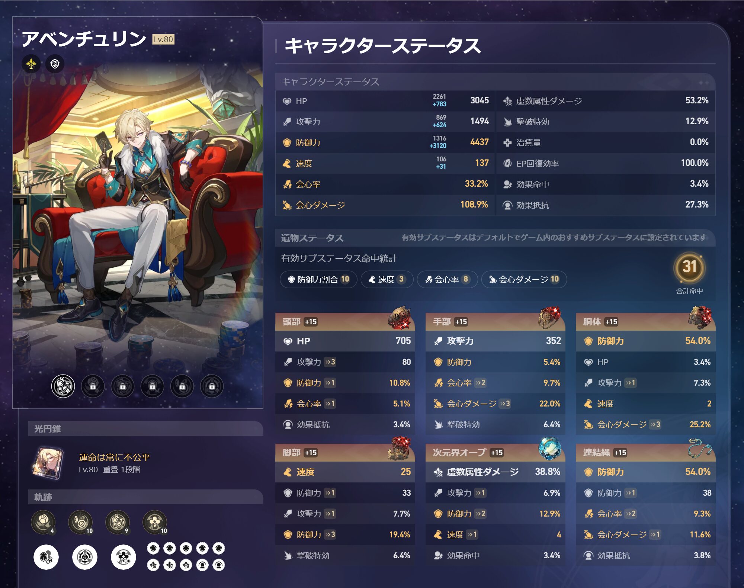Select the 会心ダメージ 10 substat chip
The width and height of the screenshot is (744, 588).
click(x=524, y=279)
